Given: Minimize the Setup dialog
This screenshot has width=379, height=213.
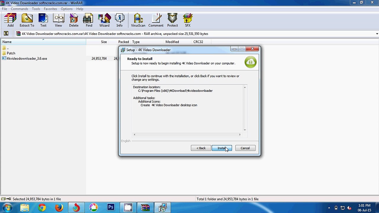Looking at the screenshot, I should pos(235,49).
